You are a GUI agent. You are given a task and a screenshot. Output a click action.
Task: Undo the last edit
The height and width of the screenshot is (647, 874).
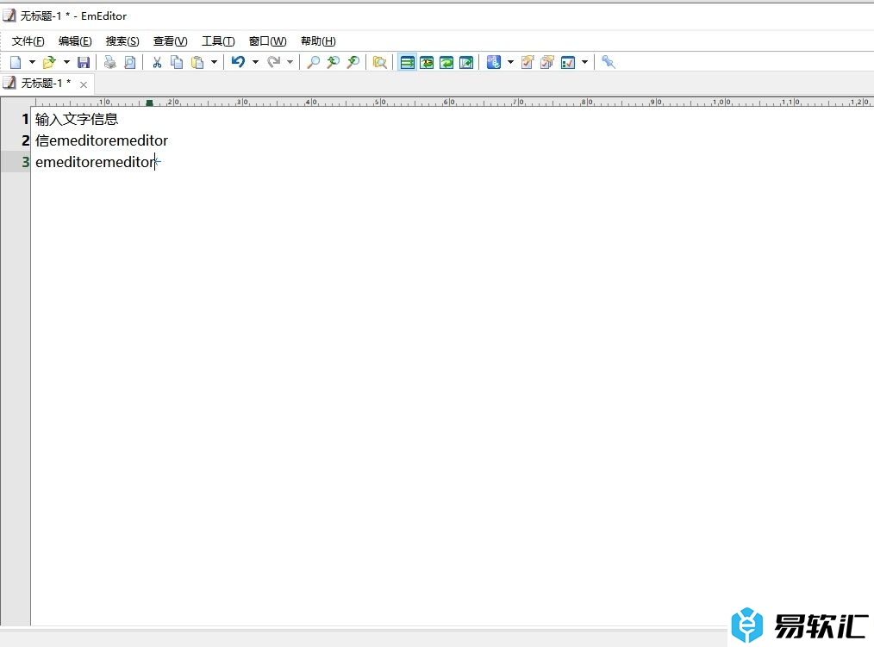(239, 62)
